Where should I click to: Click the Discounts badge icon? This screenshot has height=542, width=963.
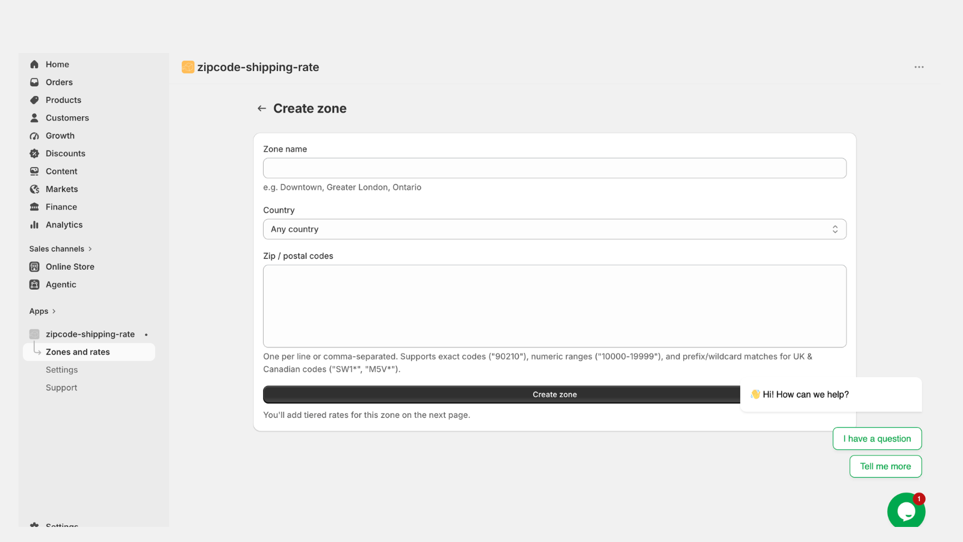coord(34,154)
